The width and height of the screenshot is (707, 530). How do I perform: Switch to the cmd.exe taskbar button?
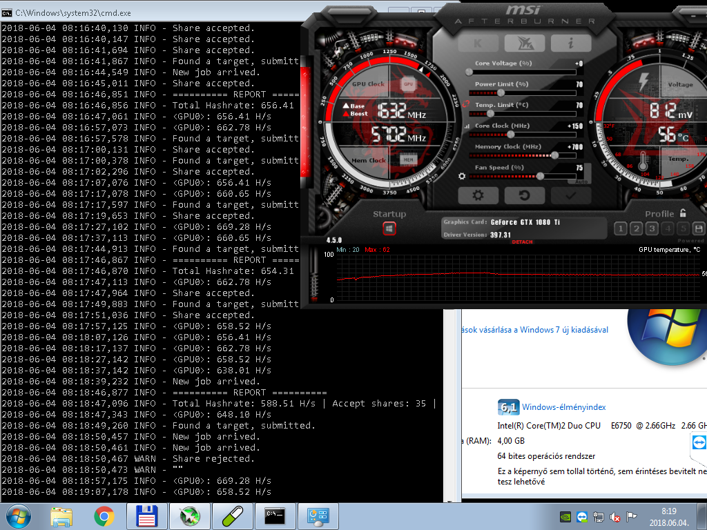pos(275,516)
